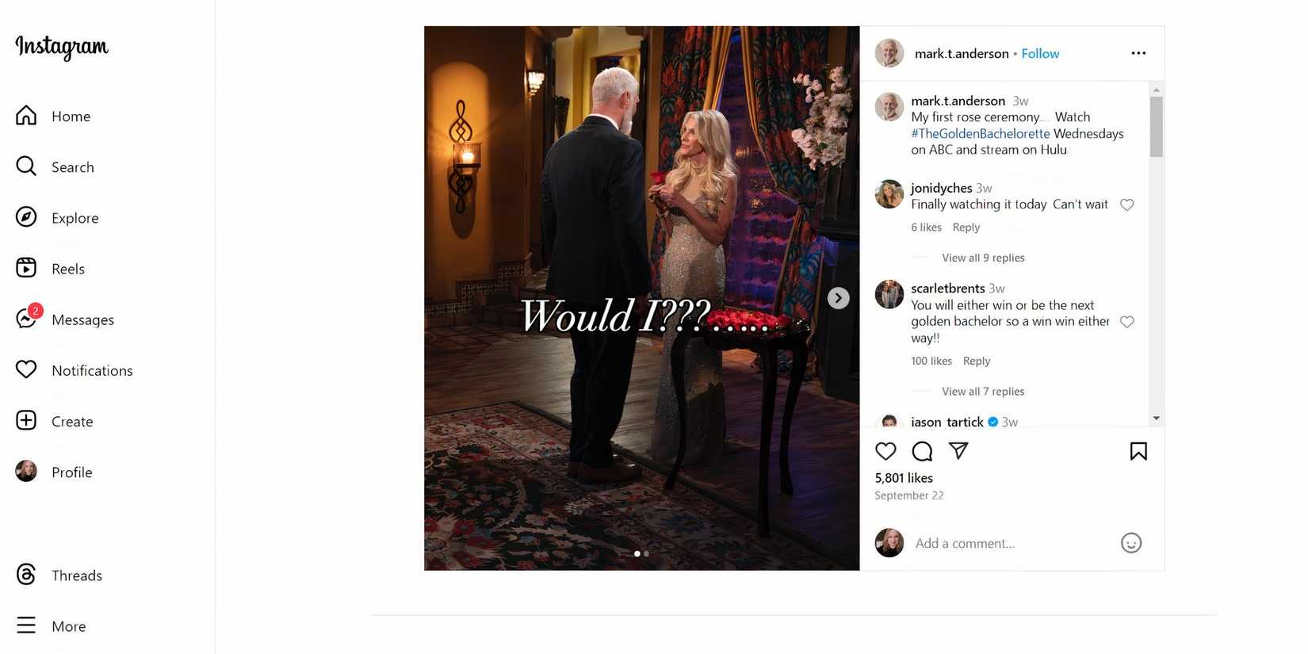Share post via paper plane icon
Image resolution: width=1308 pixels, height=654 pixels.
[x=958, y=451]
